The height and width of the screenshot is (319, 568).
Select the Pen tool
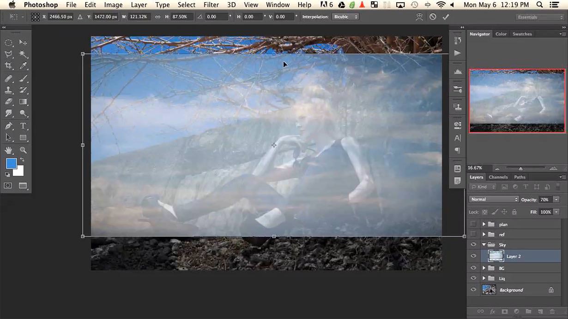(8, 126)
